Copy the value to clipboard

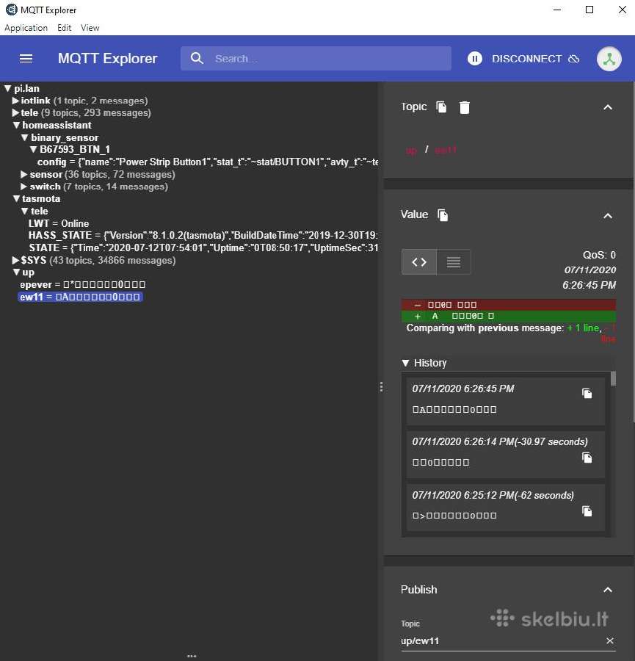443,214
